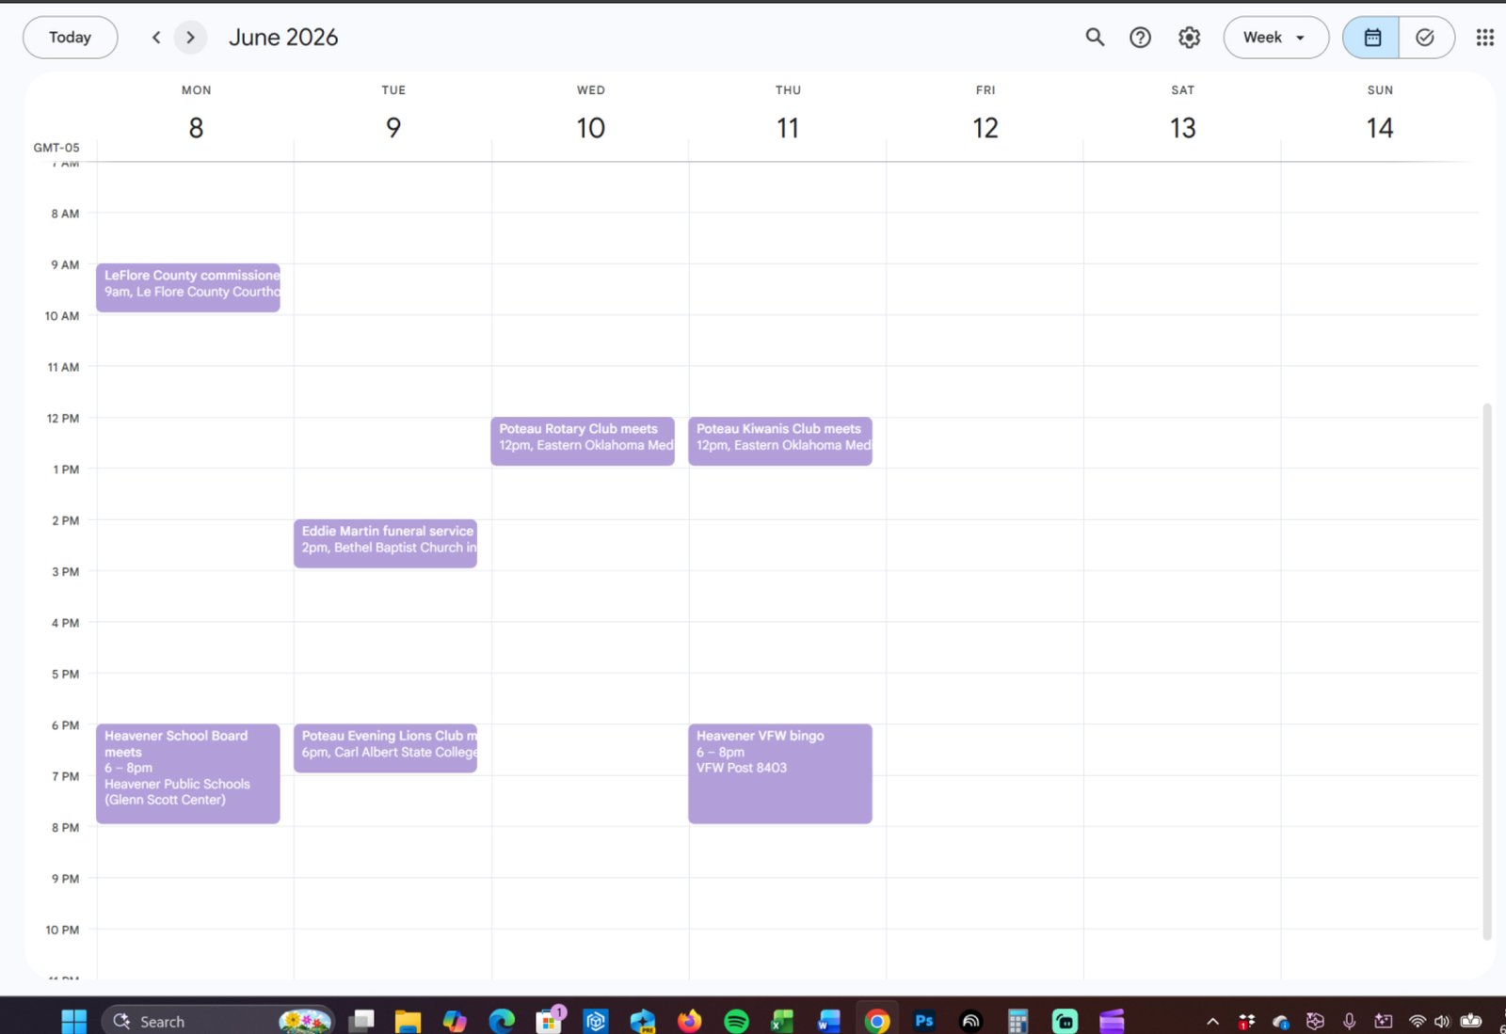Click the microphone tray icon
Viewport: 1506px width, 1034px height.
[1349, 1022]
